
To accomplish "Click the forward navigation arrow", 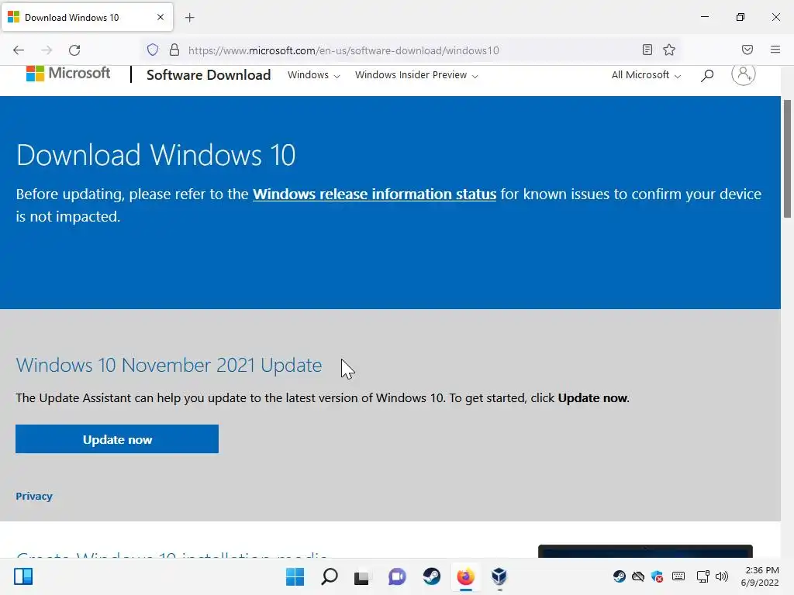I will [47, 50].
